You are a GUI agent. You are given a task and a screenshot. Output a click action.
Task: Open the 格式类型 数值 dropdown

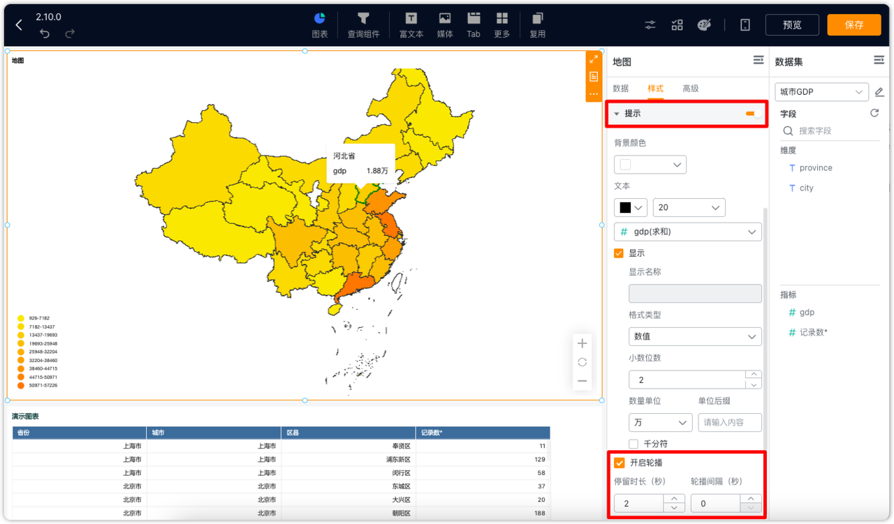[695, 336]
